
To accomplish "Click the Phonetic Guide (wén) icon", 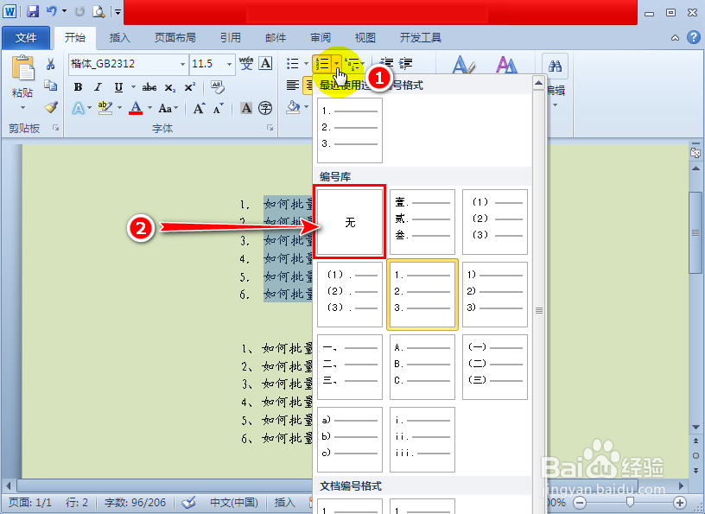I will pos(246,63).
